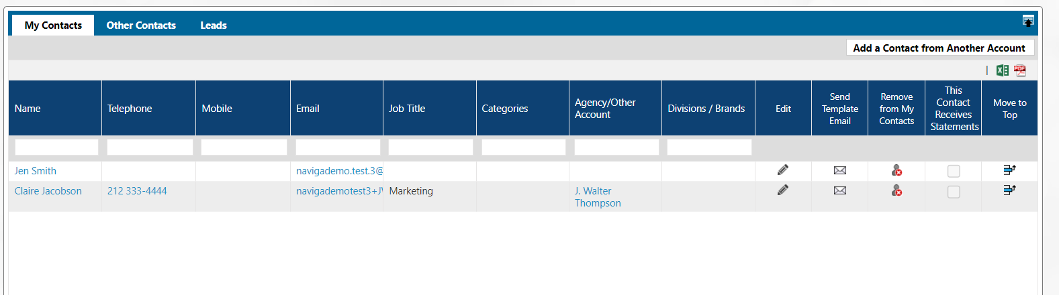
Task: Send template email to Claire Jacobson
Action: [839, 190]
